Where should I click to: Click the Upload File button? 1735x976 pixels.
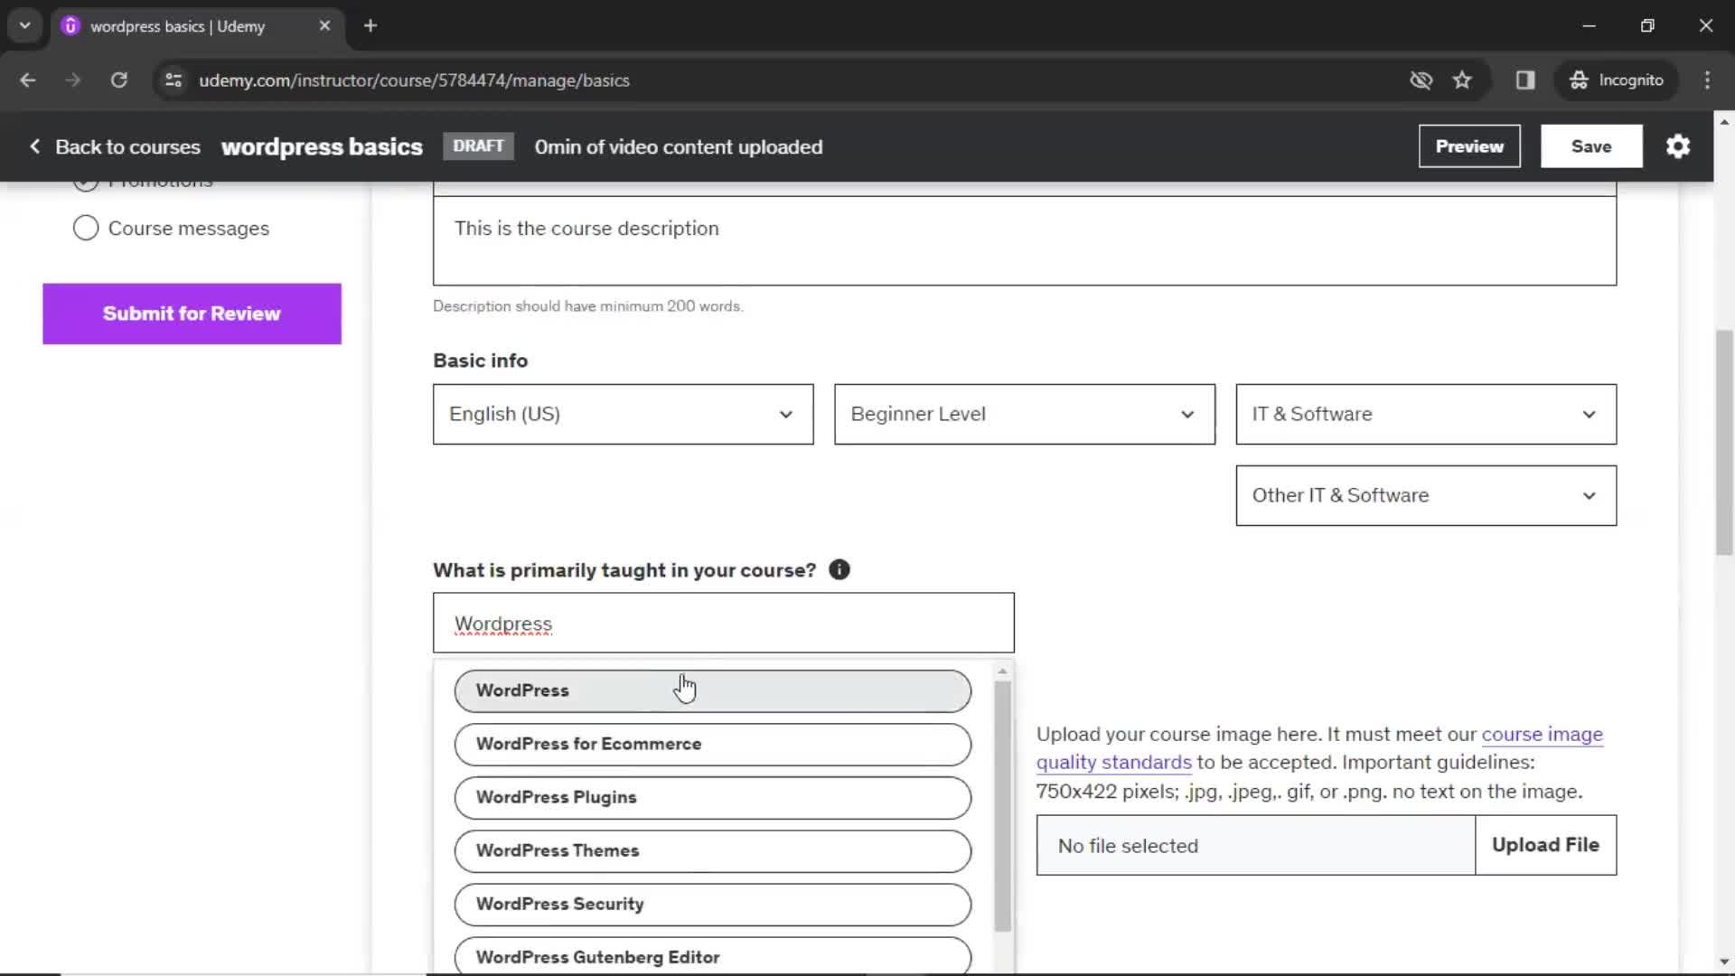pos(1545,845)
